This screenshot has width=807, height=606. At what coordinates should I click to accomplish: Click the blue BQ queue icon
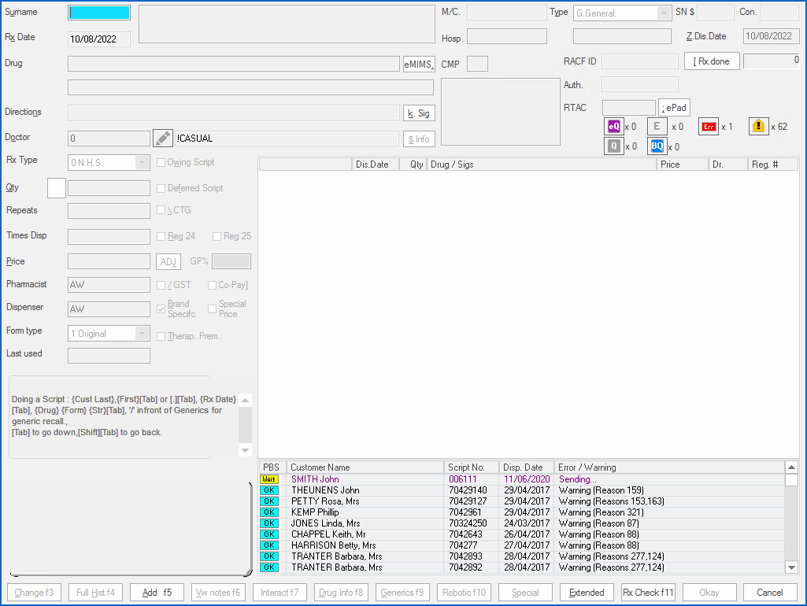pyautogui.click(x=657, y=146)
